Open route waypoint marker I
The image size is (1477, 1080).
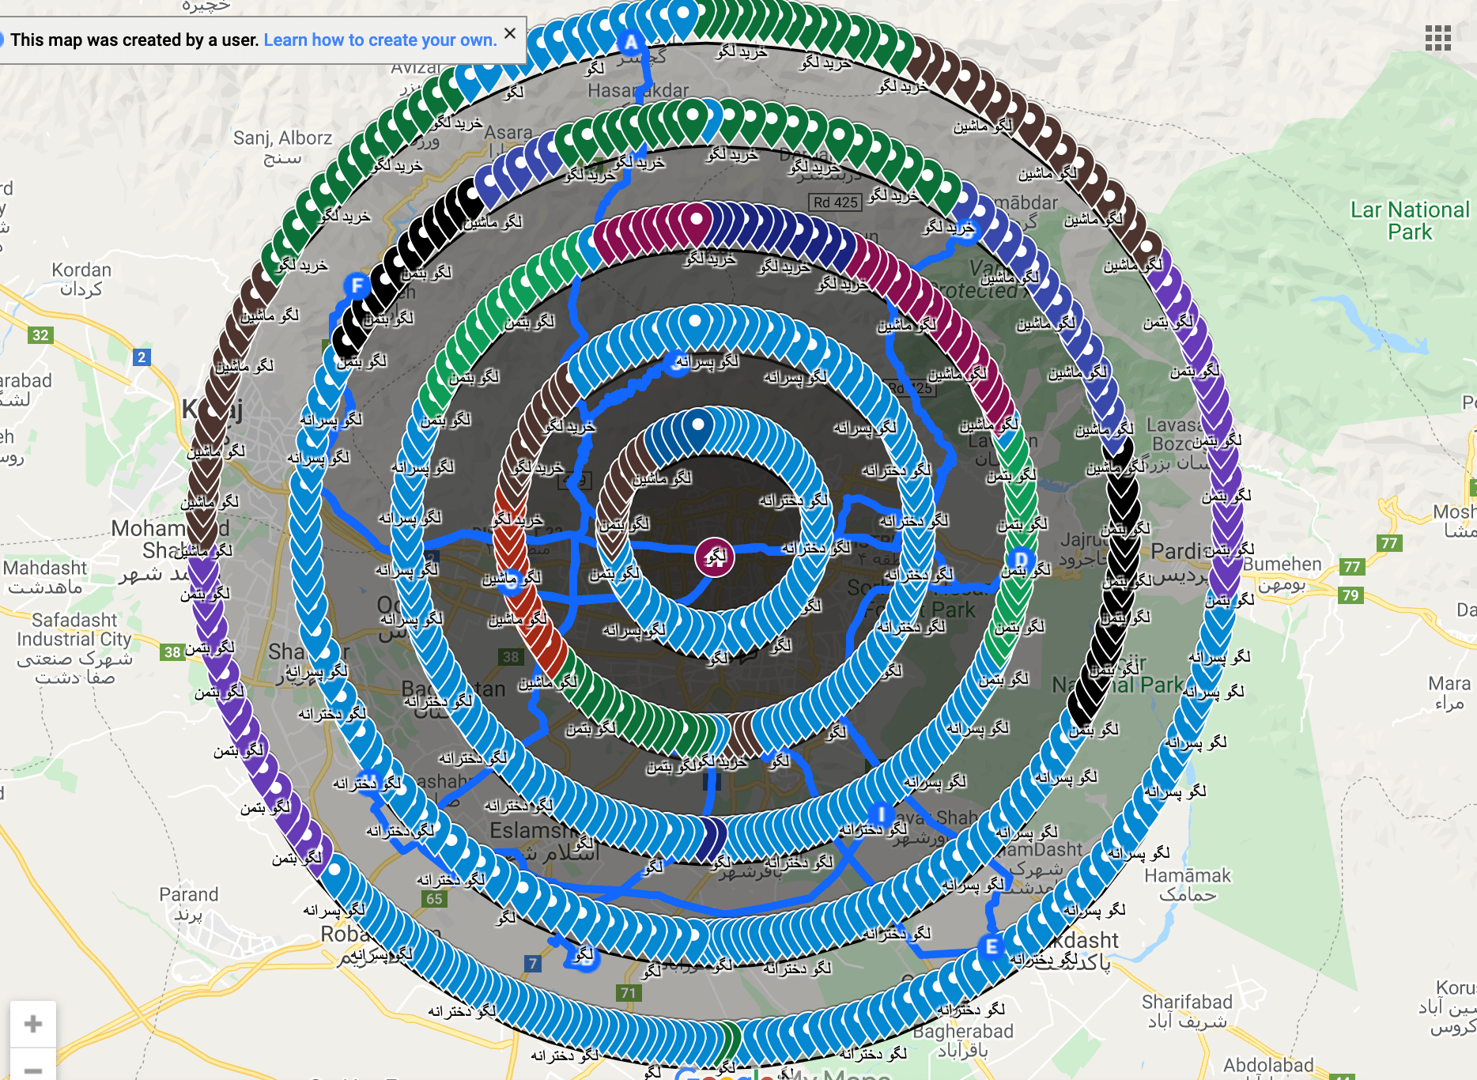coord(880,814)
